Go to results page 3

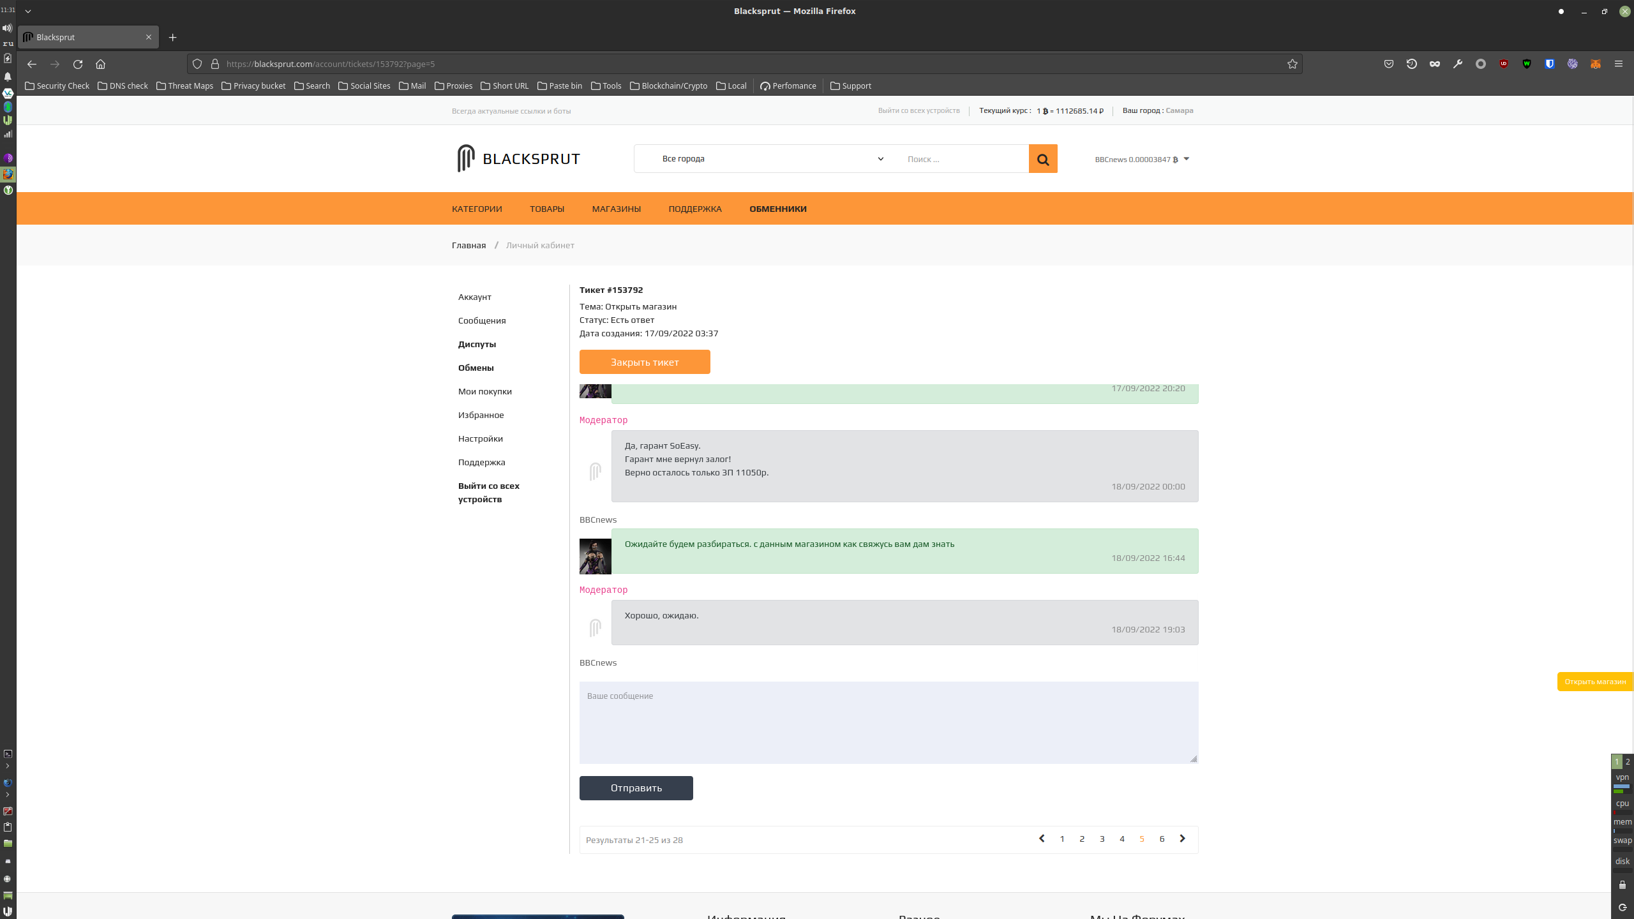click(1102, 839)
